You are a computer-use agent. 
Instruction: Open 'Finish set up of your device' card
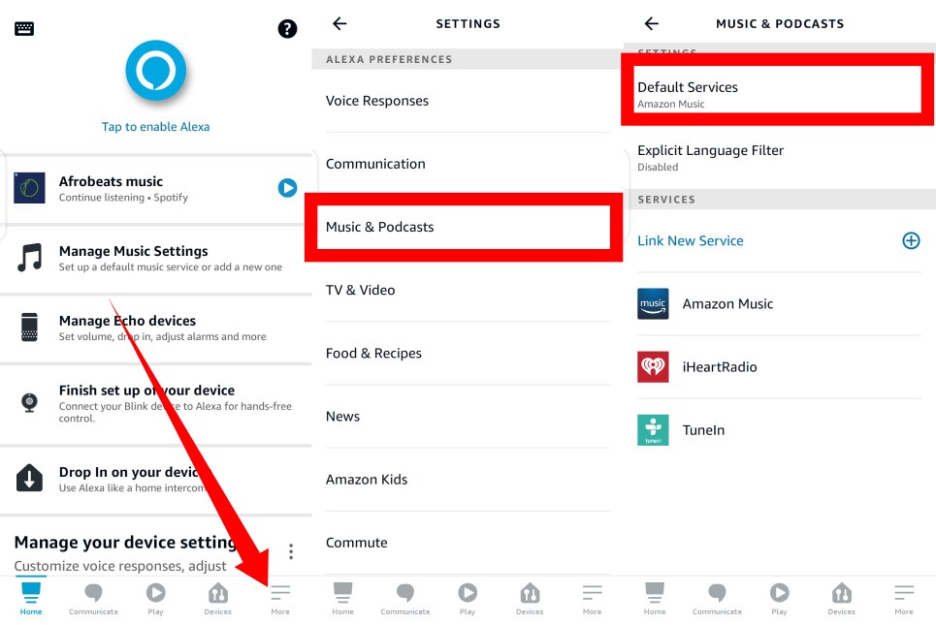tap(156, 404)
